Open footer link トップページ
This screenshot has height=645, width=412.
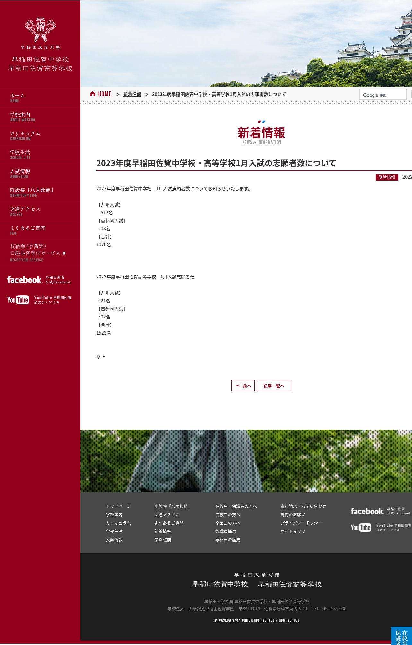click(x=118, y=506)
